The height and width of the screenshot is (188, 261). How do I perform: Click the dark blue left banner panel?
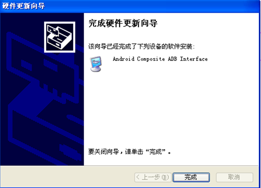pos(42,89)
